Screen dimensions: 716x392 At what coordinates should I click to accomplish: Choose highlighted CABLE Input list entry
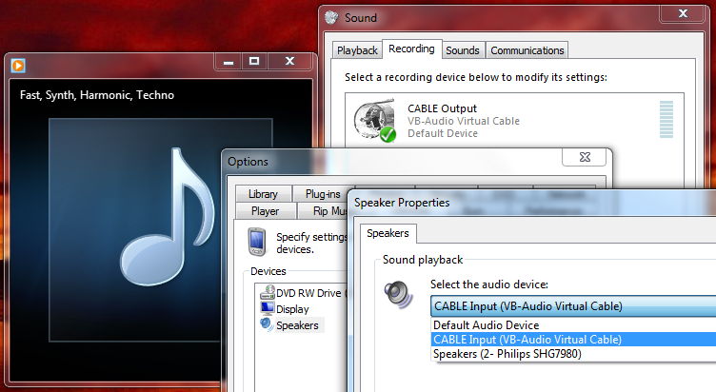(x=573, y=339)
